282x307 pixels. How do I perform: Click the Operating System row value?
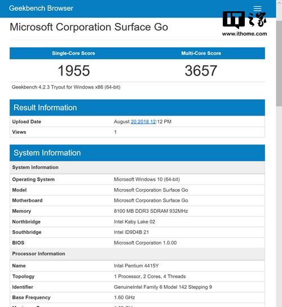pos(147,179)
